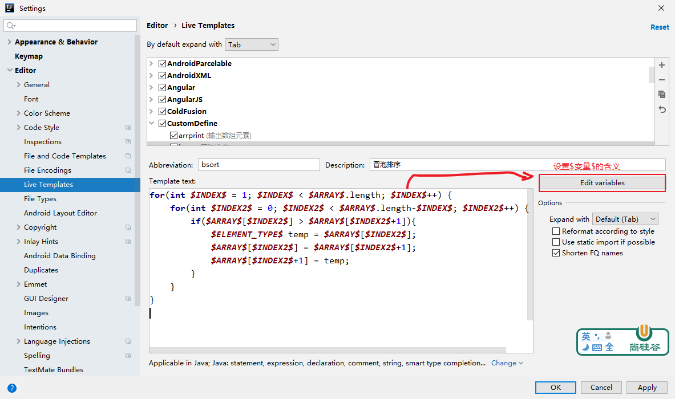Expand the AndroidParcelable template group
This screenshot has width=675, height=399.
(x=151, y=64)
